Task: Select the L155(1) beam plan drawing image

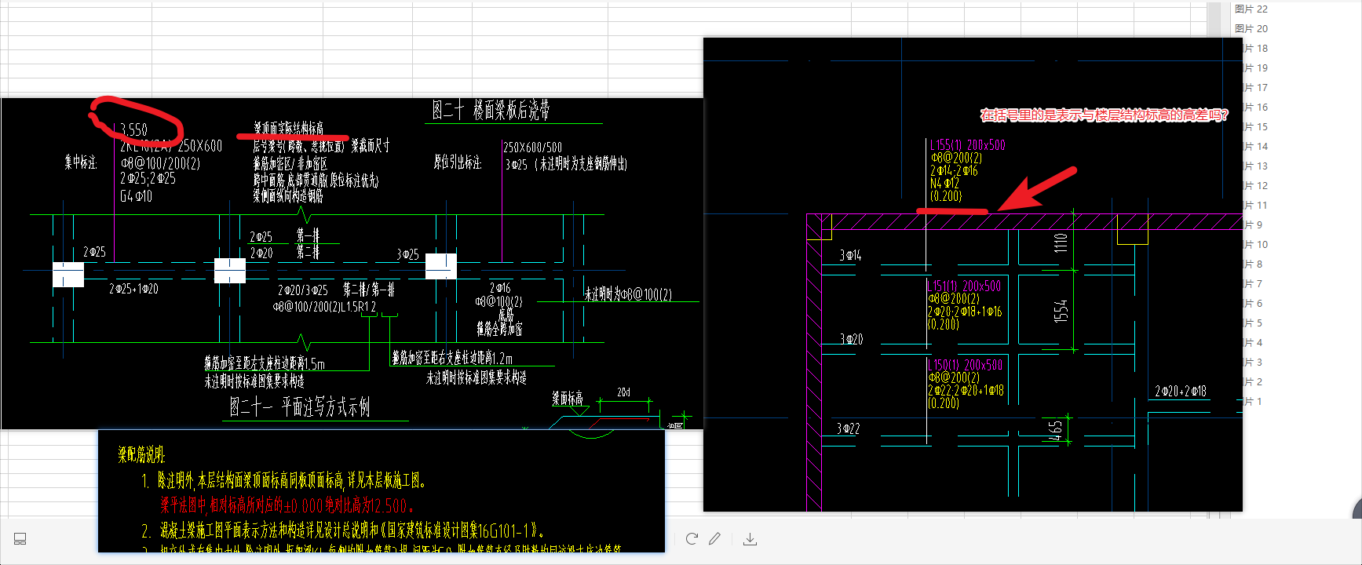Action: (973, 275)
